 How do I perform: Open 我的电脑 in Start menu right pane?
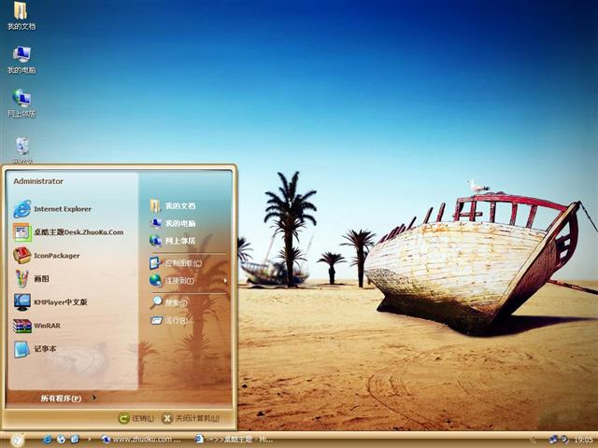click(x=172, y=223)
